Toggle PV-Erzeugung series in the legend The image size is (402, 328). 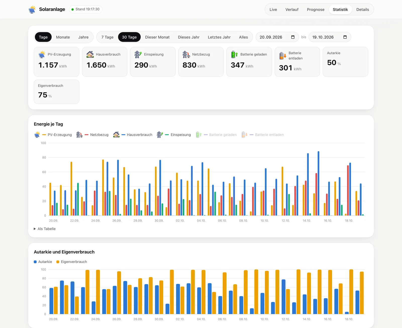(53, 135)
